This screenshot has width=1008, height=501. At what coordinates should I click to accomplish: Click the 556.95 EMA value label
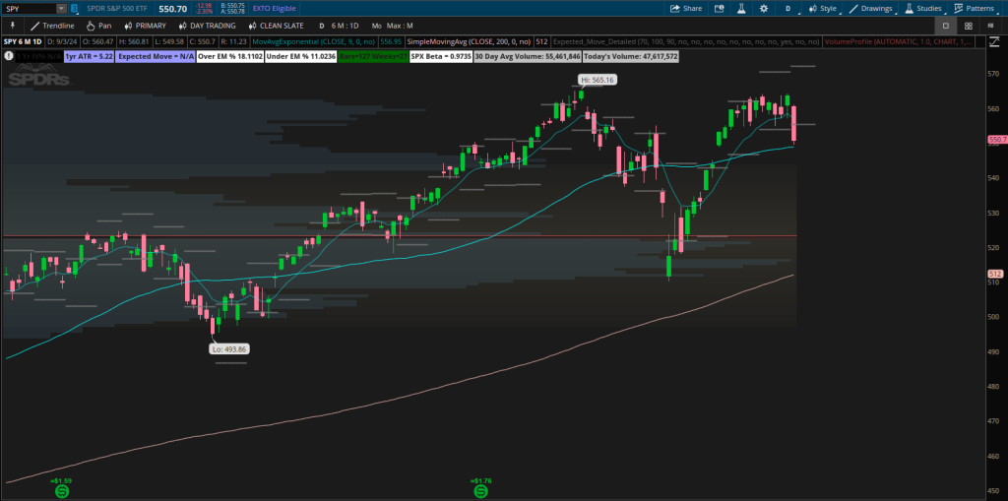click(391, 41)
